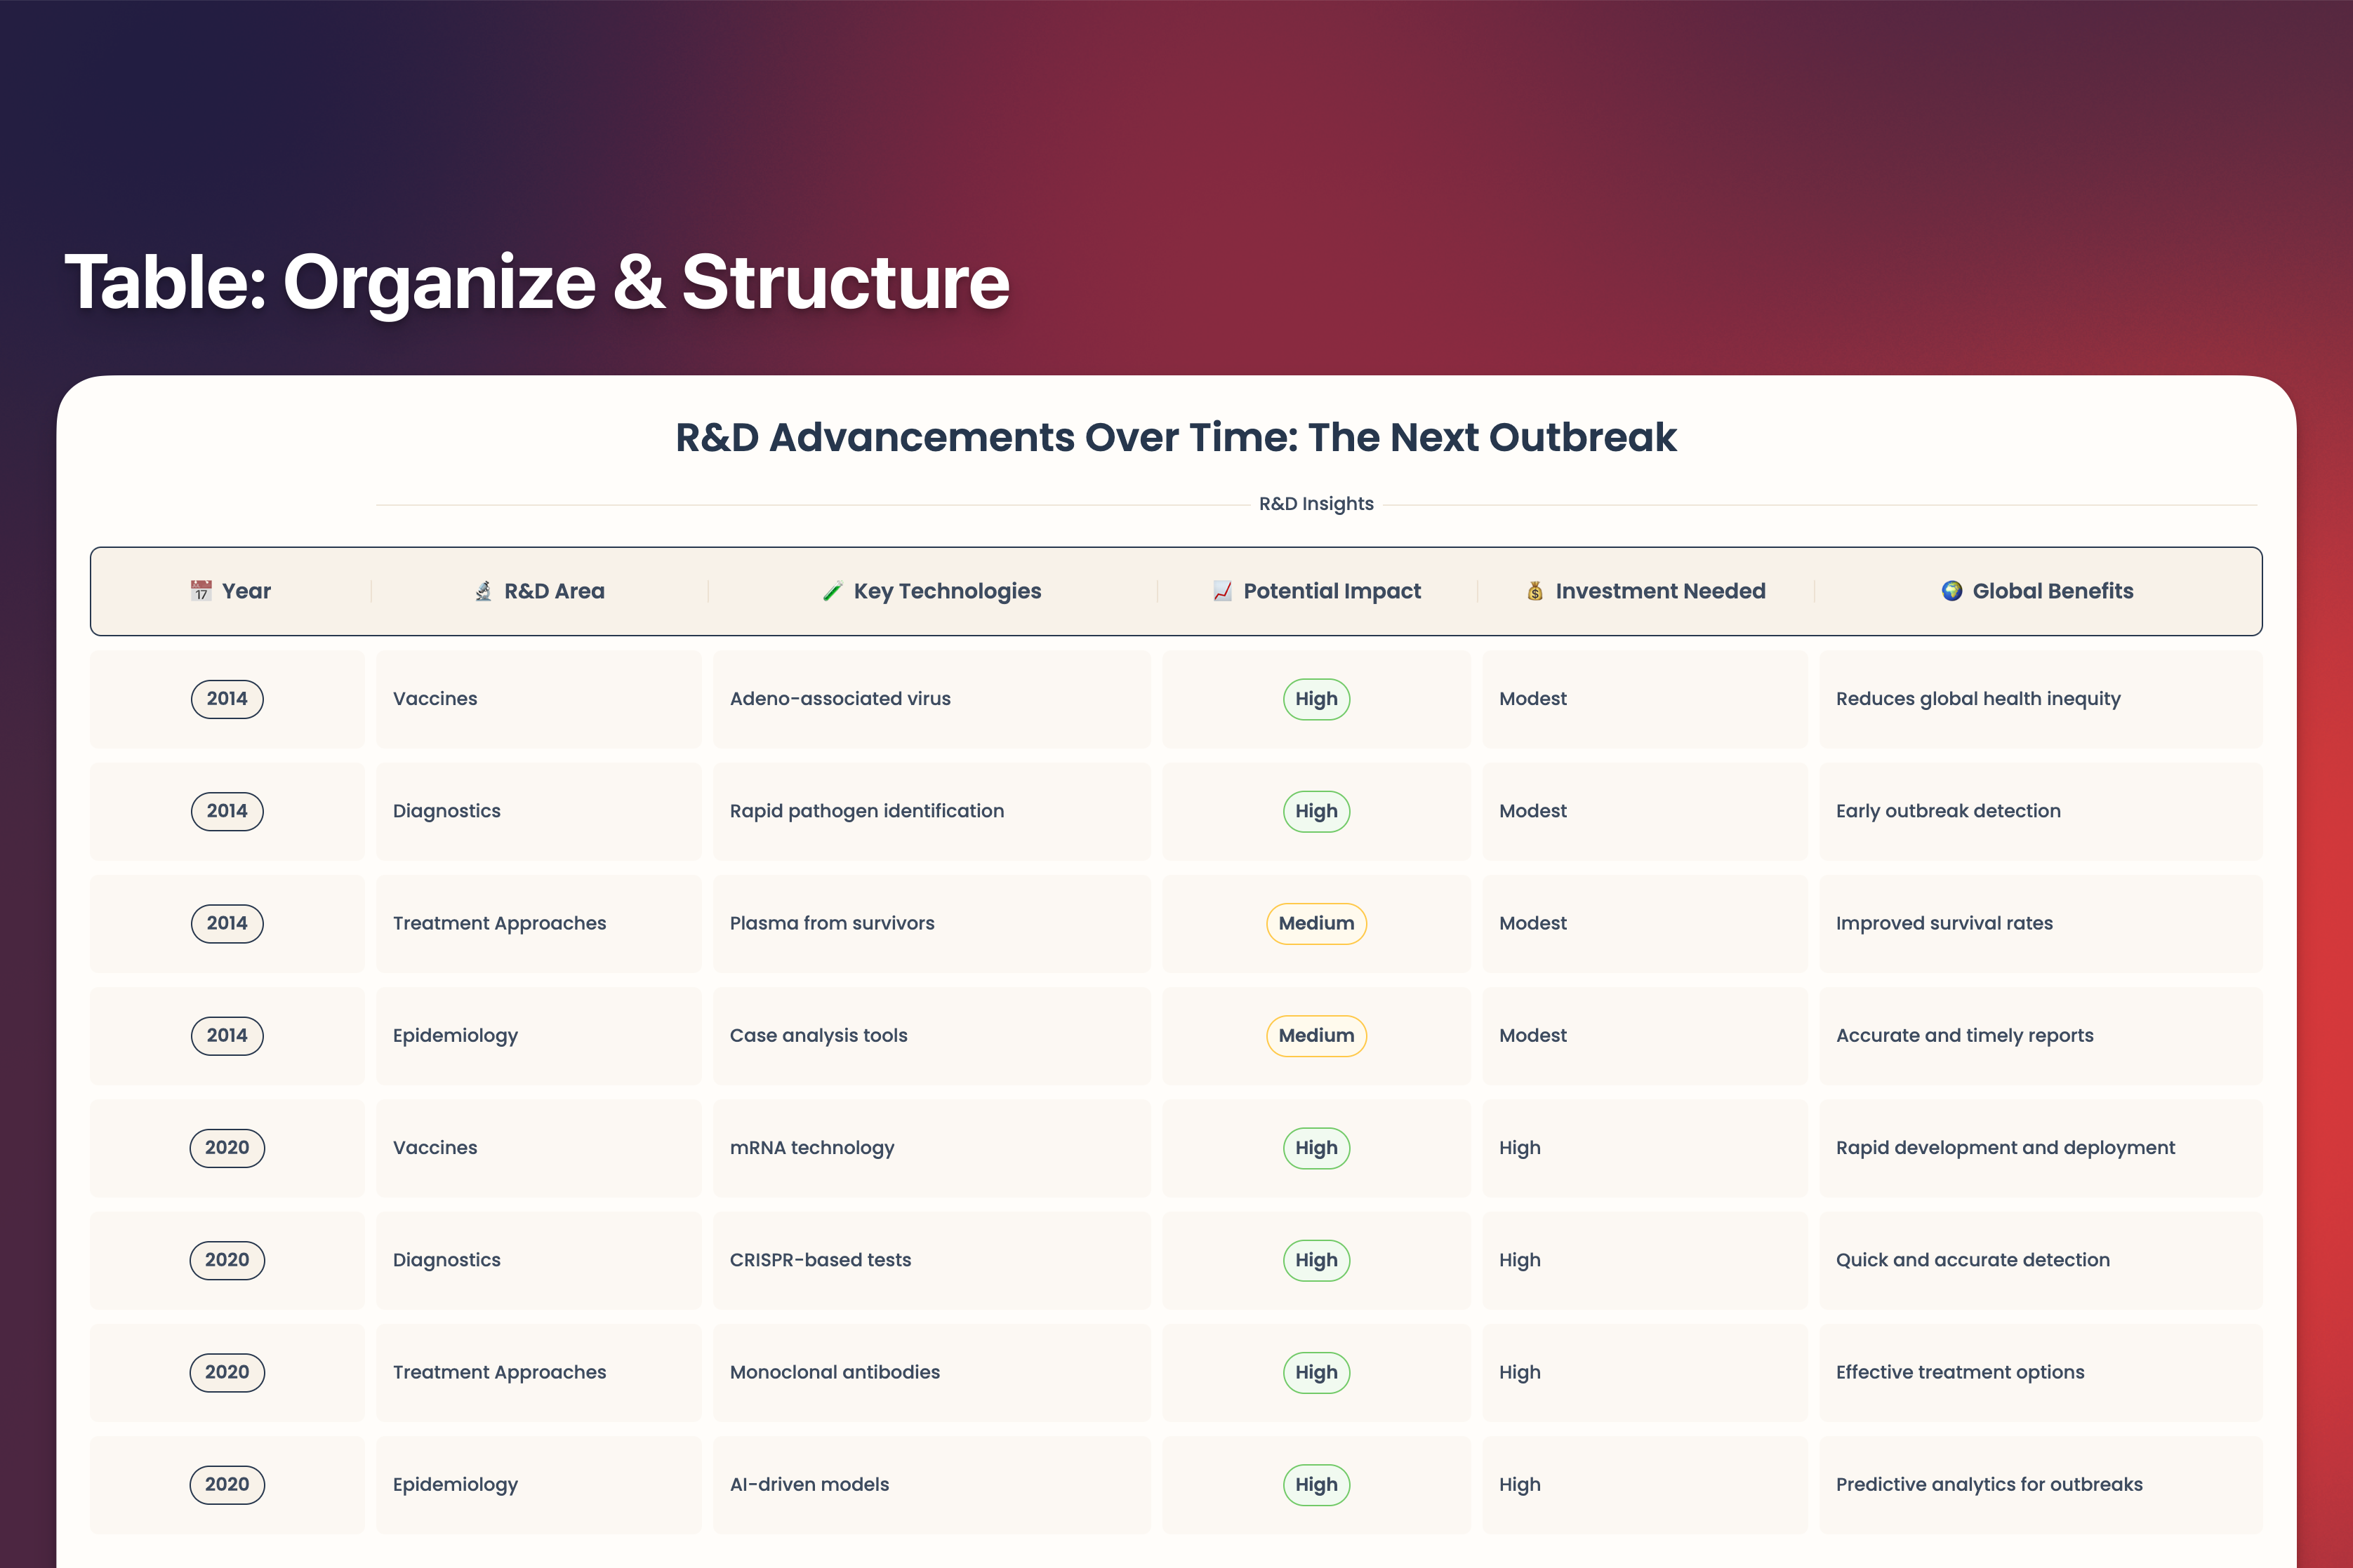
Task: Select the Predictive analytics for outbreaks cell
Action: (1989, 1485)
